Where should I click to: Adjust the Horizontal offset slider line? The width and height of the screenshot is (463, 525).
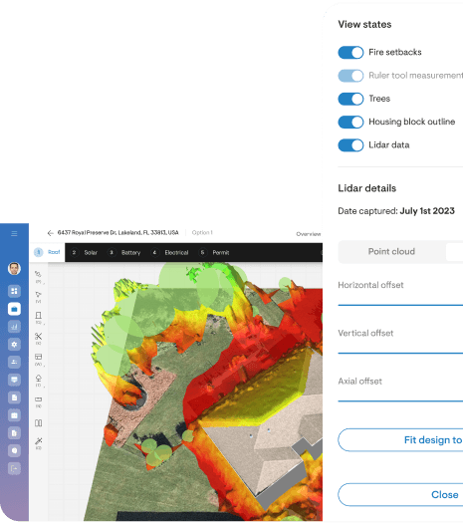coord(400,305)
